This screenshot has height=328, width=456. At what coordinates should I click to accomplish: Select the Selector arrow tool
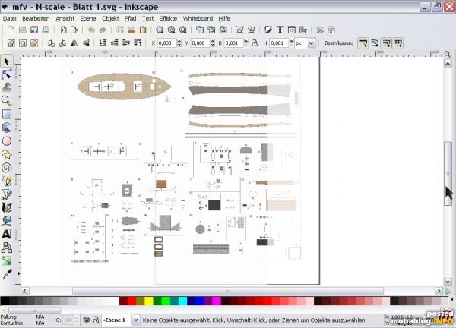click(7, 61)
